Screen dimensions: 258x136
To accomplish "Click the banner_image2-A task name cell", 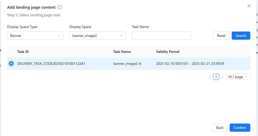I will (127, 64).
